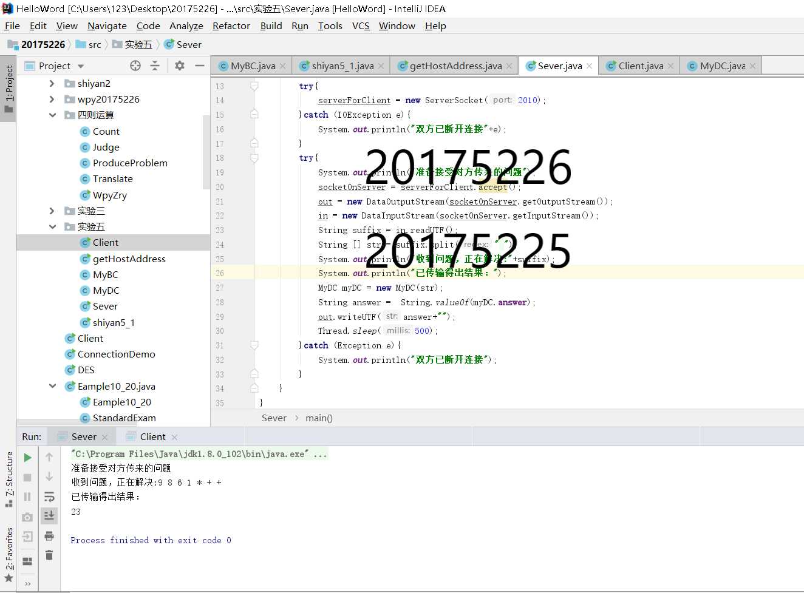The height and width of the screenshot is (593, 804).
Task: Click the Dump threads camera icon
Action: [27, 517]
